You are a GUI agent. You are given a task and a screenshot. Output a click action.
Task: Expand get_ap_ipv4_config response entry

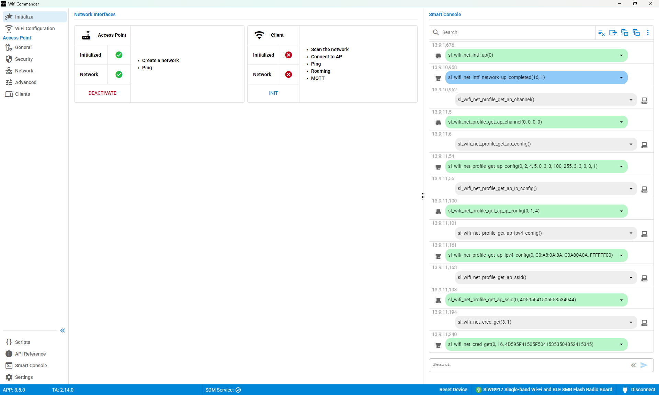621,256
